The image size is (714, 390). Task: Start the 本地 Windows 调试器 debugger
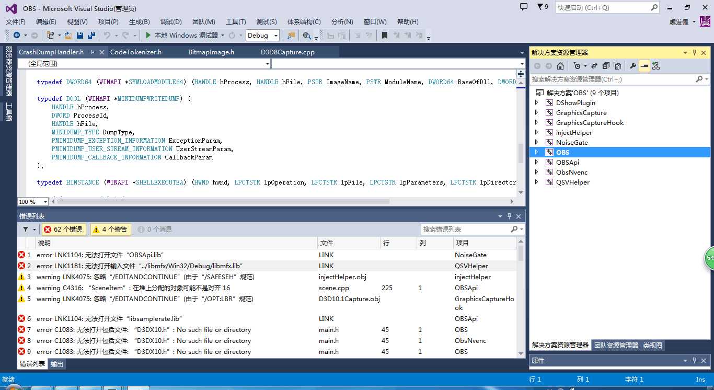181,36
